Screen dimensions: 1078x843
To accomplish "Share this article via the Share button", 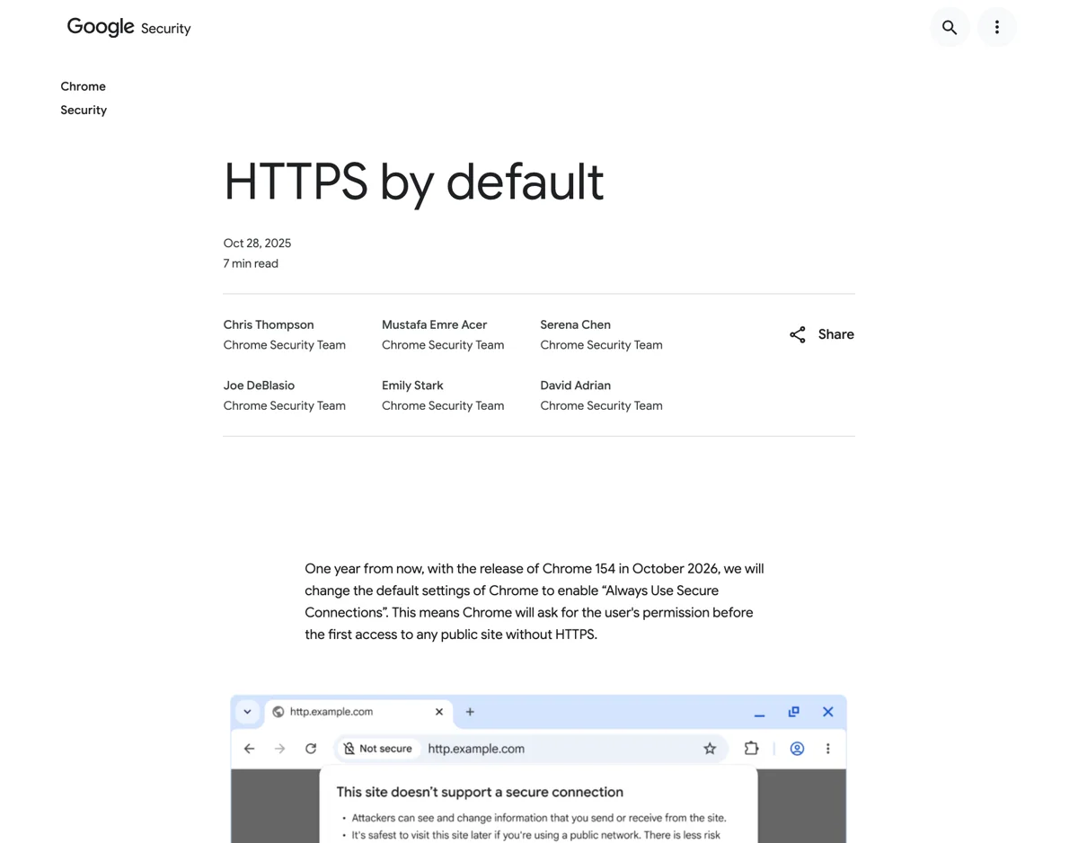I will click(821, 334).
